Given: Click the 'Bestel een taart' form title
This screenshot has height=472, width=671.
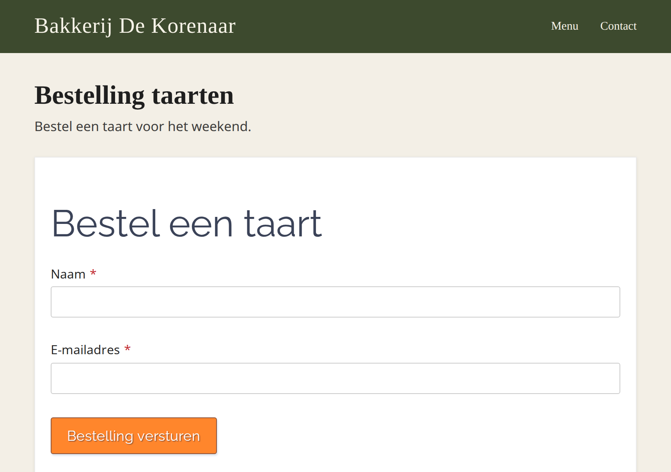Looking at the screenshot, I should click(187, 224).
